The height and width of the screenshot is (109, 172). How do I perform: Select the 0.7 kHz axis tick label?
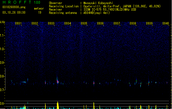point(2,90)
